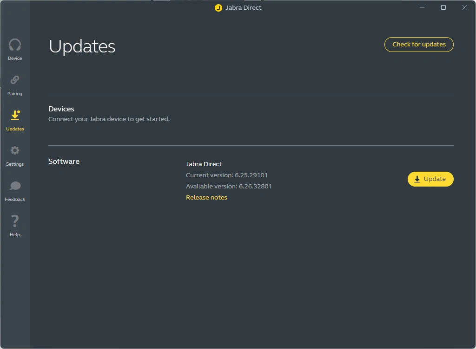This screenshot has height=349, width=476.
Task: Click the Feedback speech bubble icon
Action: 15,186
